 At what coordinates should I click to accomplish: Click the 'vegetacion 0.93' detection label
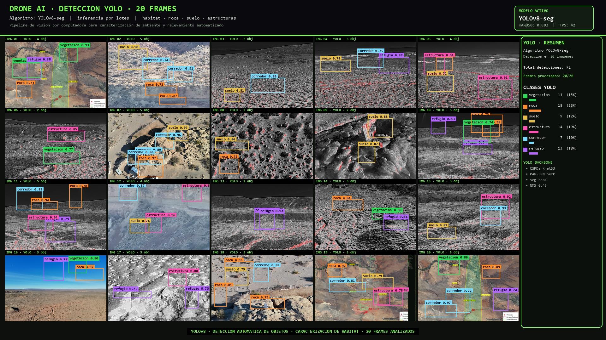[x=74, y=45]
